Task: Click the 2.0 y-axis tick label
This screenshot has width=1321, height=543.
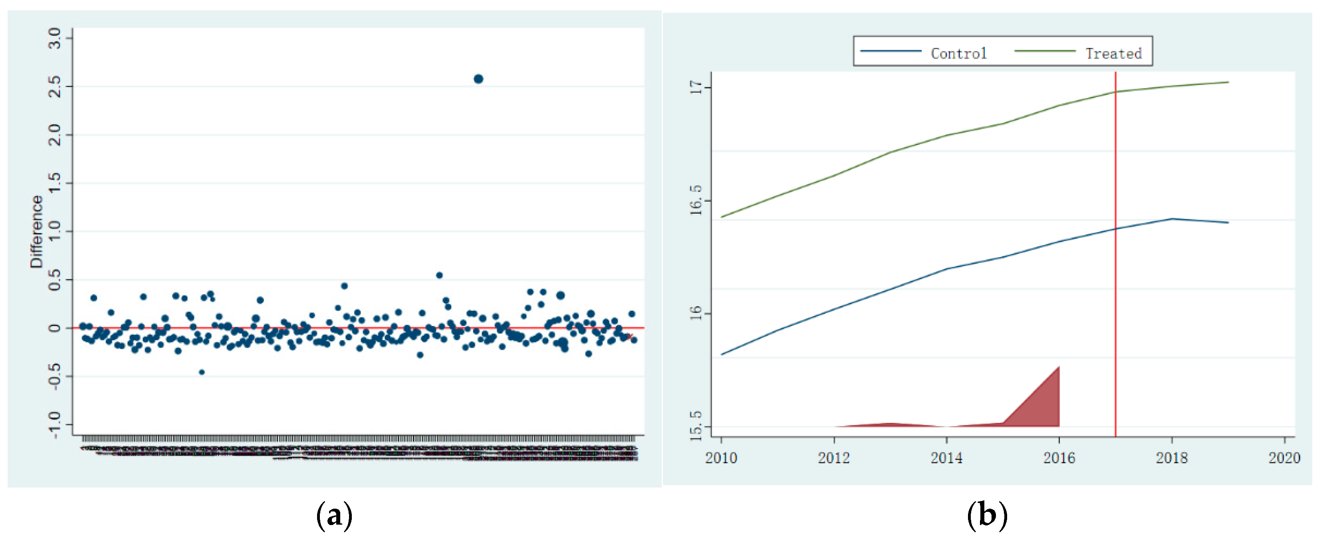Action: click(54, 135)
